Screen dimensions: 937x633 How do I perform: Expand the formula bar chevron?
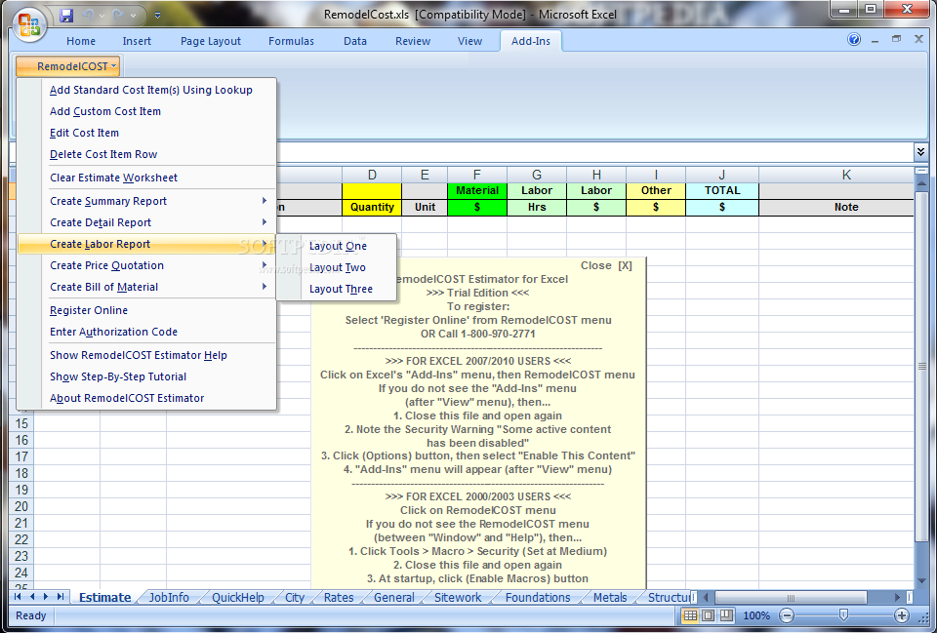pos(920,152)
